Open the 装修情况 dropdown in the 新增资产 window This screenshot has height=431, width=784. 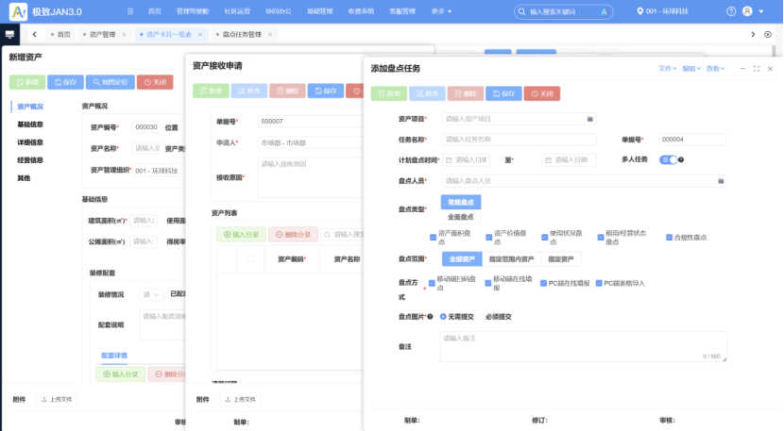(x=151, y=294)
